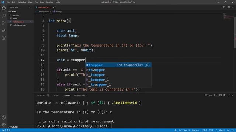Open the Extensions view
The width and height of the screenshot is (236, 132).
(4, 38)
